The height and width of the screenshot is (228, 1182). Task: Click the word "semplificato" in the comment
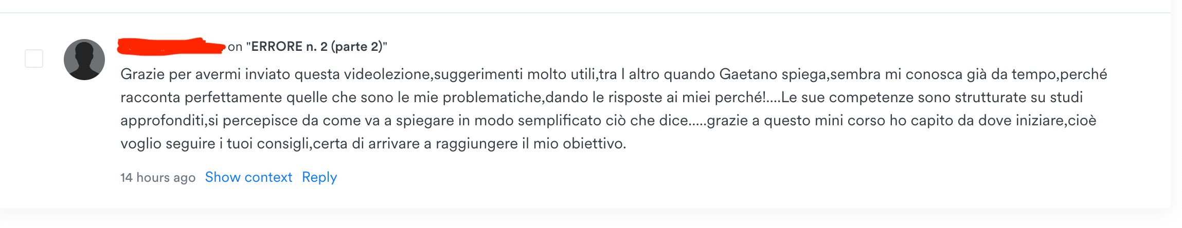point(559,121)
